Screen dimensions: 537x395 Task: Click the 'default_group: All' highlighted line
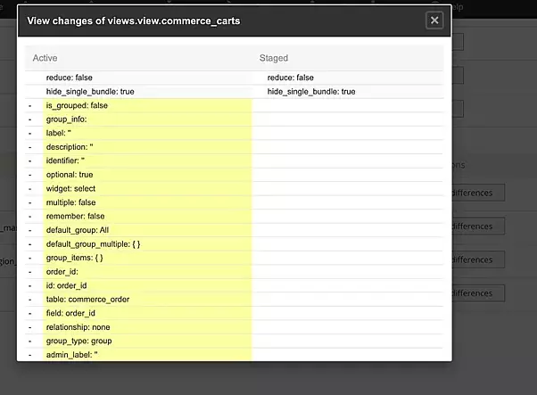point(78,230)
